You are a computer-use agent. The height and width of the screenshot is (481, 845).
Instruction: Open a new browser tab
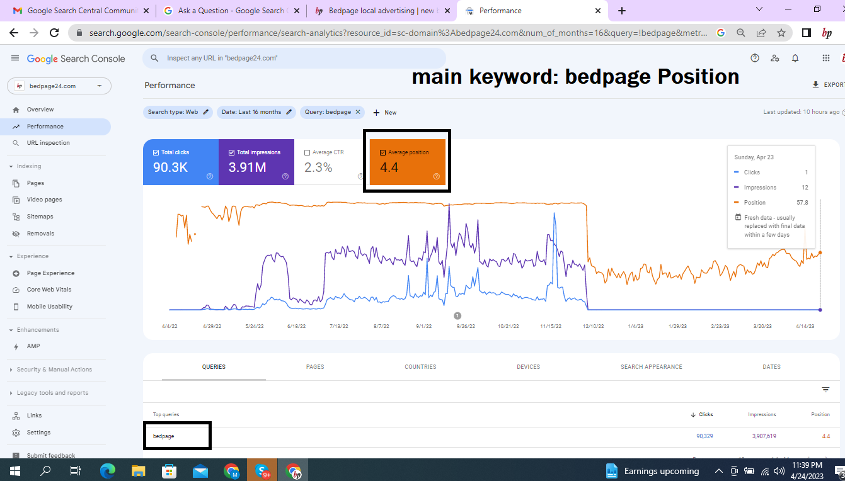(622, 11)
